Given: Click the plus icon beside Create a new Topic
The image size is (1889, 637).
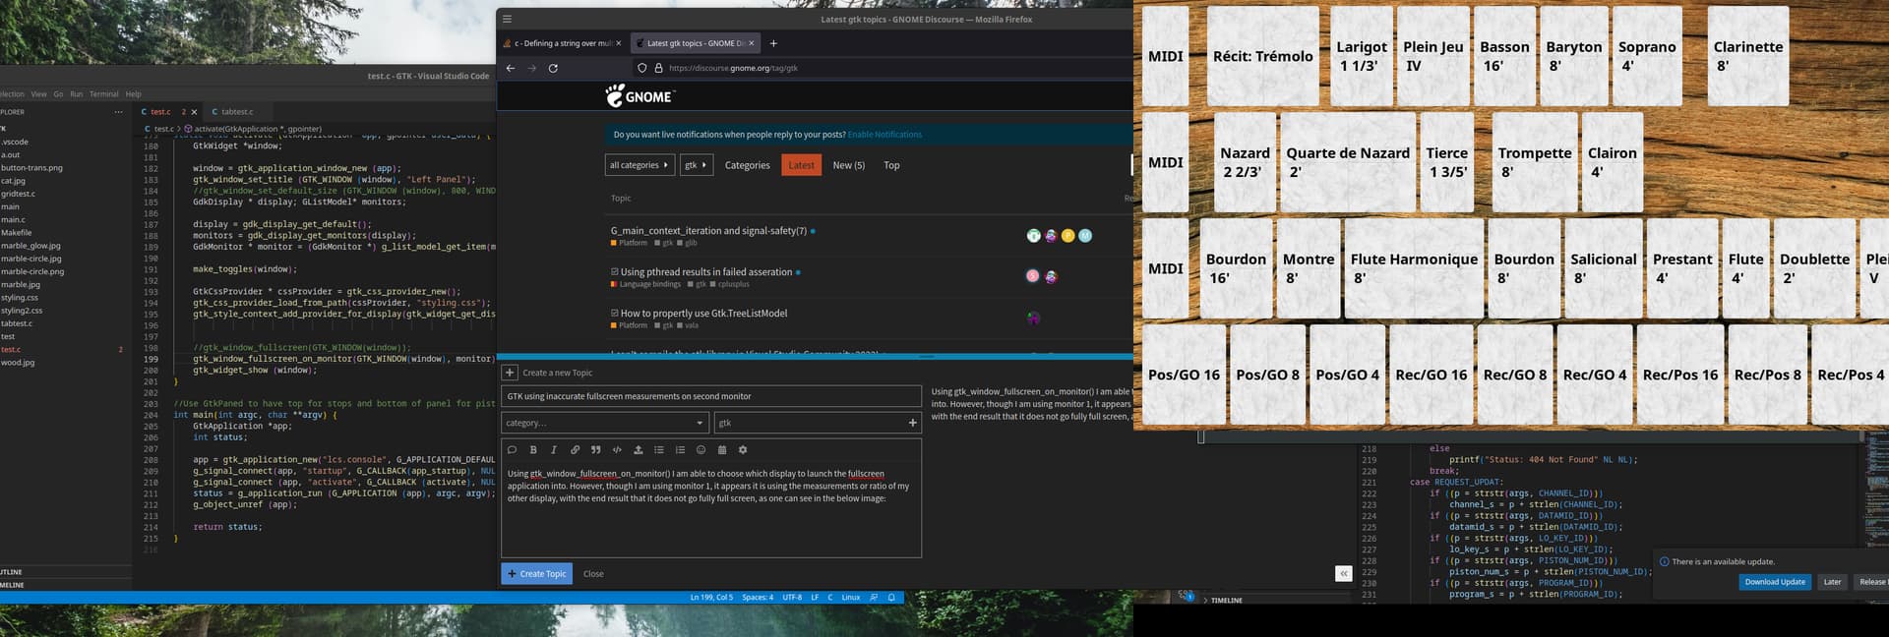Looking at the screenshot, I should pos(510,373).
